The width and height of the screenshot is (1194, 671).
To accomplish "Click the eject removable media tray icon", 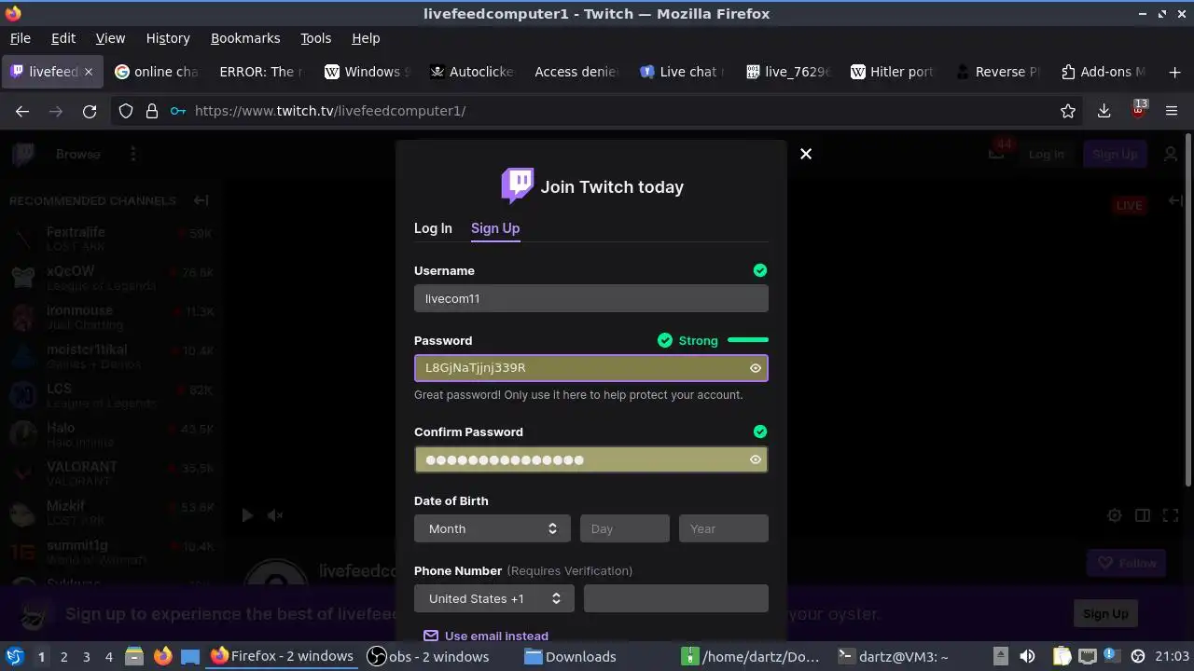I will coord(1000,656).
